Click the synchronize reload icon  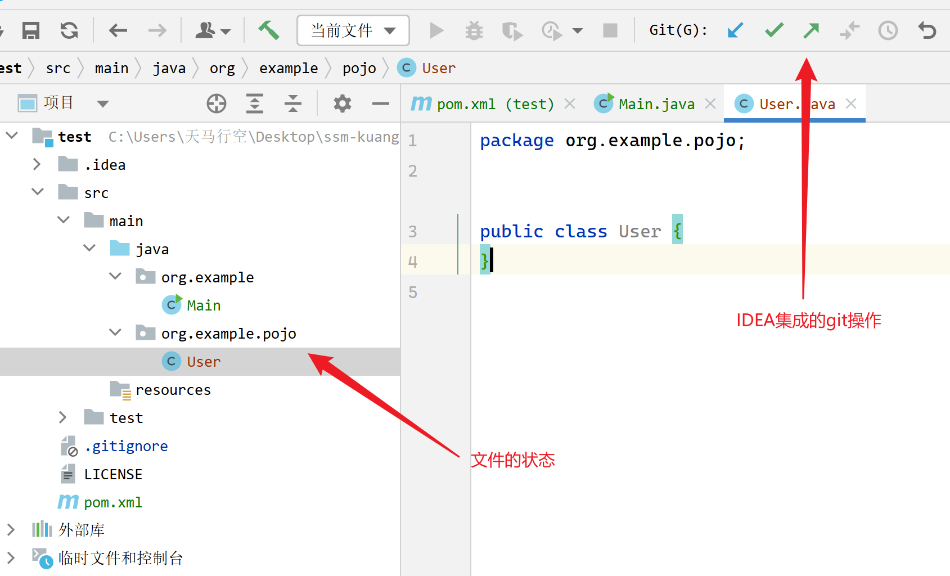pos(69,30)
